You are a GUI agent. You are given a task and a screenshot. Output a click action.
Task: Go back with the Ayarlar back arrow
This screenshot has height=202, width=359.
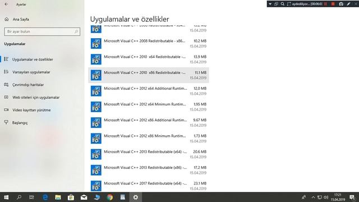click(x=6, y=4)
